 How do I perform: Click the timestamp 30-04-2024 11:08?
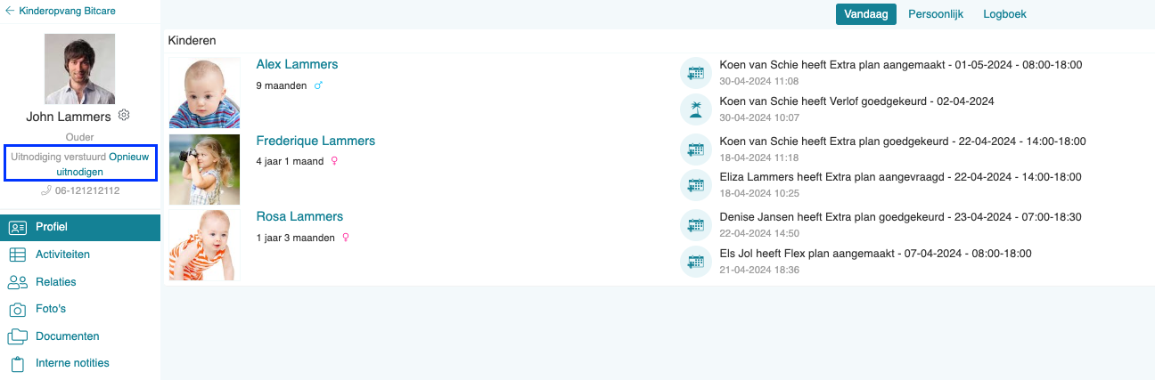(x=760, y=81)
